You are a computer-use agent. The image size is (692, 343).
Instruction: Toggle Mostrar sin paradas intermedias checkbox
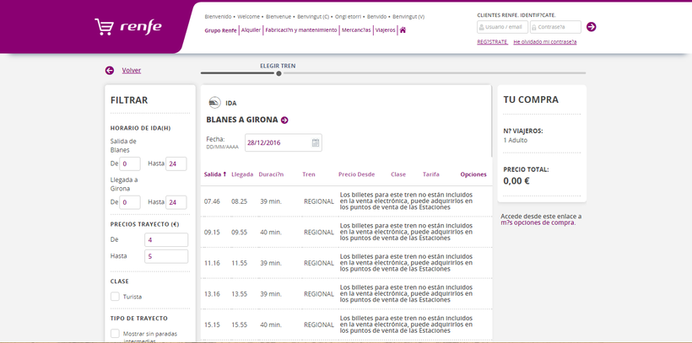(115, 334)
